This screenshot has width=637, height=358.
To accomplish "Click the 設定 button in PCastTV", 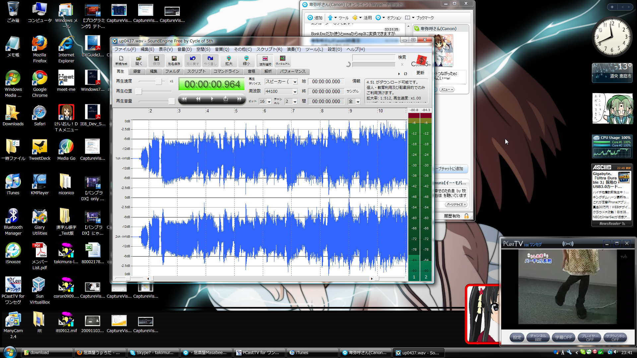I will (x=517, y=337).
